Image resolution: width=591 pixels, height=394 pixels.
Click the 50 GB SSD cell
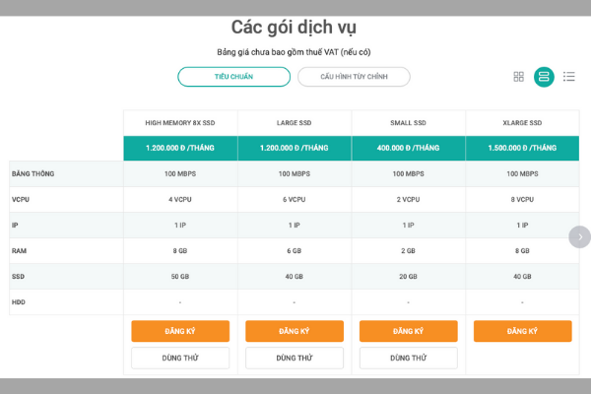click(180, 277)
